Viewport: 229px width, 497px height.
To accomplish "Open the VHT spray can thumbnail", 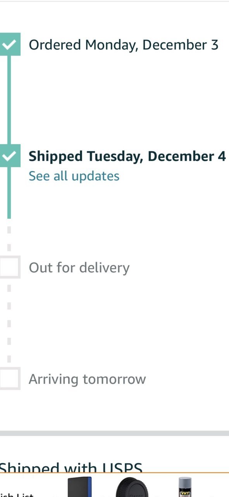I will point(186,487).
